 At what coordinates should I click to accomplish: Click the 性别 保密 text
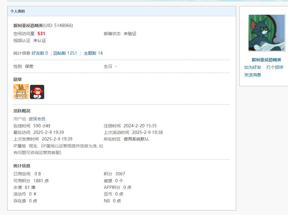click(23, 66)
